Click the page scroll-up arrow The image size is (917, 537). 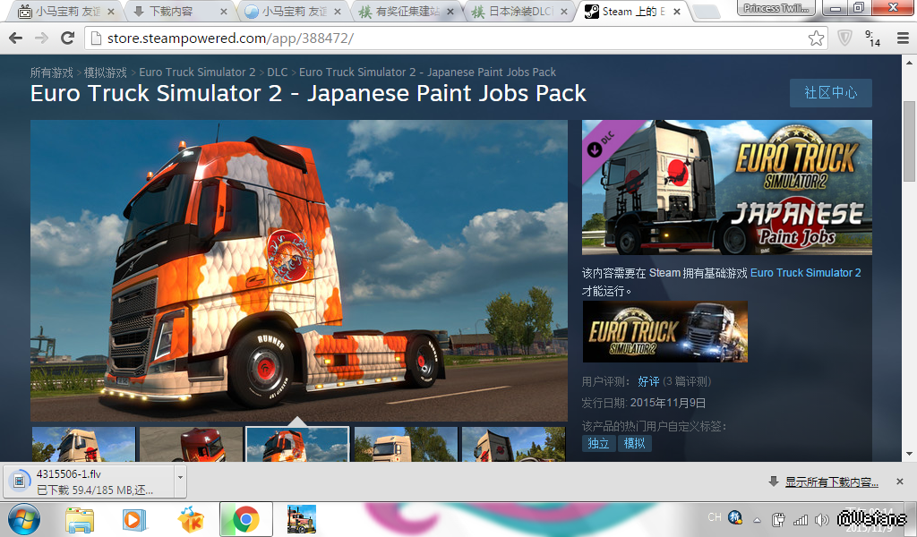point(910,63)
